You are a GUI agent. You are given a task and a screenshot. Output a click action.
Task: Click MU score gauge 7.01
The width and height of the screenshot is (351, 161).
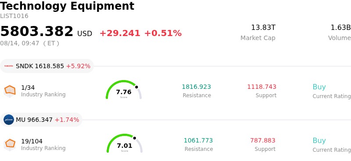tap(125, 143)
